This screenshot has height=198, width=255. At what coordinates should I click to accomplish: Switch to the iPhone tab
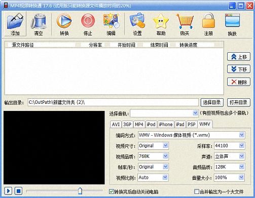(x=166, y=125)
